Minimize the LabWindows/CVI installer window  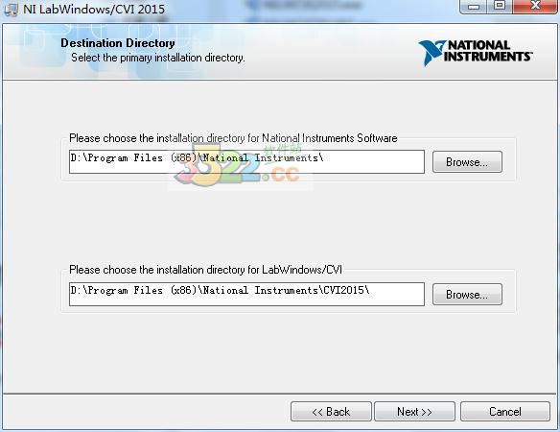click(473, 6)
